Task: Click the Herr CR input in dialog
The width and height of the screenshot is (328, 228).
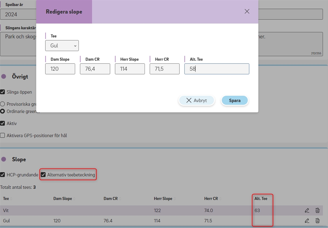Action: (164, 69)
